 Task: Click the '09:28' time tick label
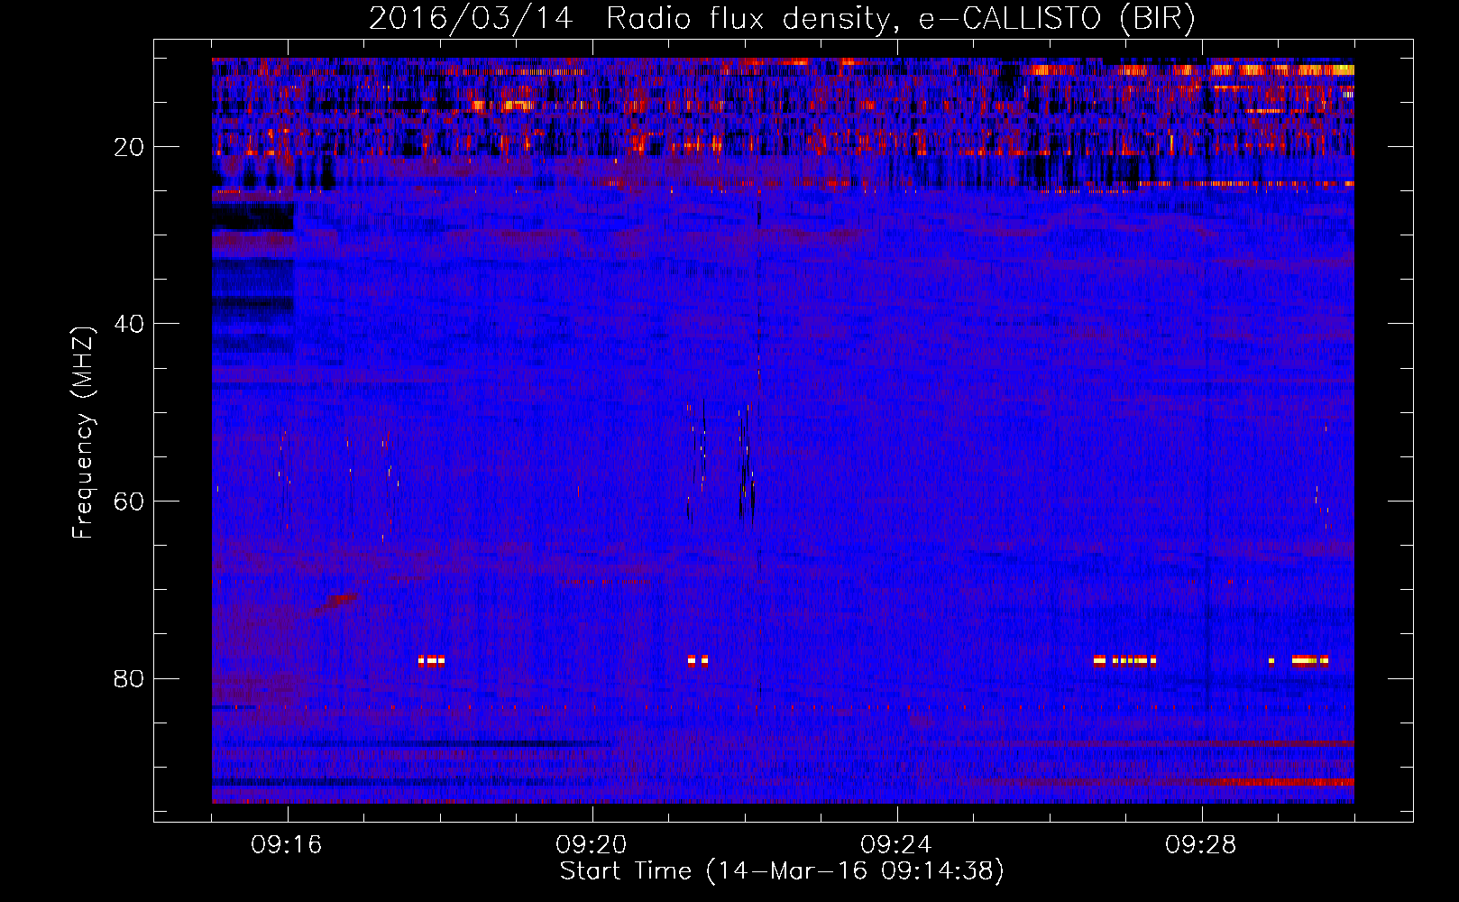pyautogui.click(x=1201, y=845)
